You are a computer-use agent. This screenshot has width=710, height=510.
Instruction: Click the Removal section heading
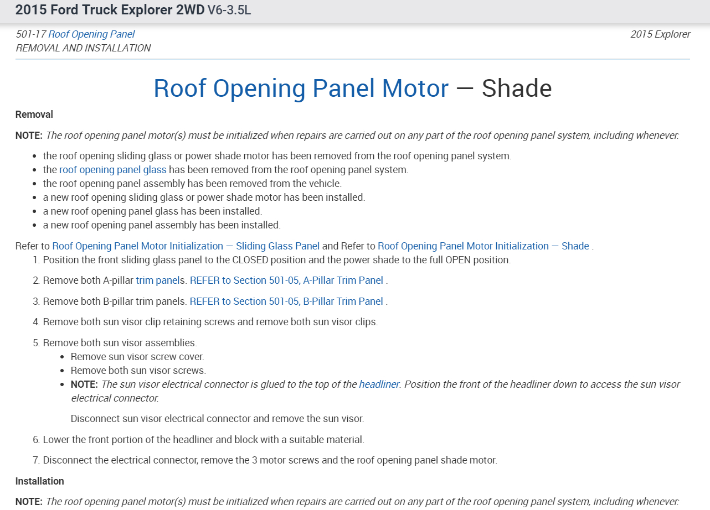click(x=34, y=115)
